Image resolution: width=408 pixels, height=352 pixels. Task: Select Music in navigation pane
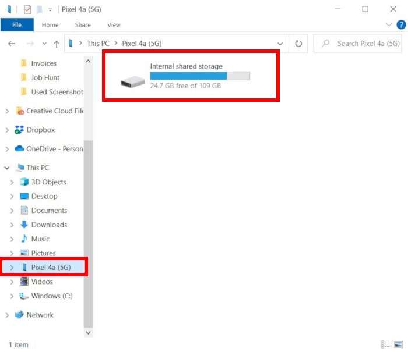[40, 239]
